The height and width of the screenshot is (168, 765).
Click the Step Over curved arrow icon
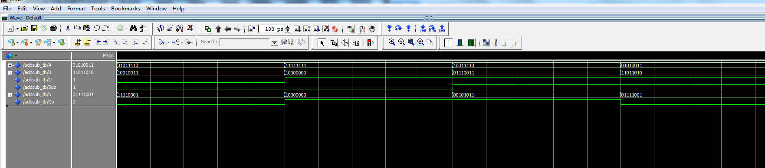click(398, 29)
